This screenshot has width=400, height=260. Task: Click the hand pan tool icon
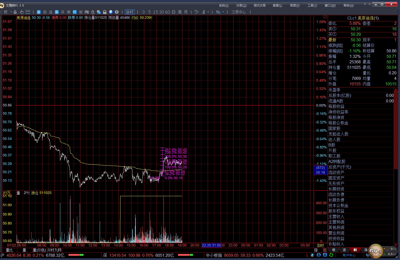click(22, 12)
